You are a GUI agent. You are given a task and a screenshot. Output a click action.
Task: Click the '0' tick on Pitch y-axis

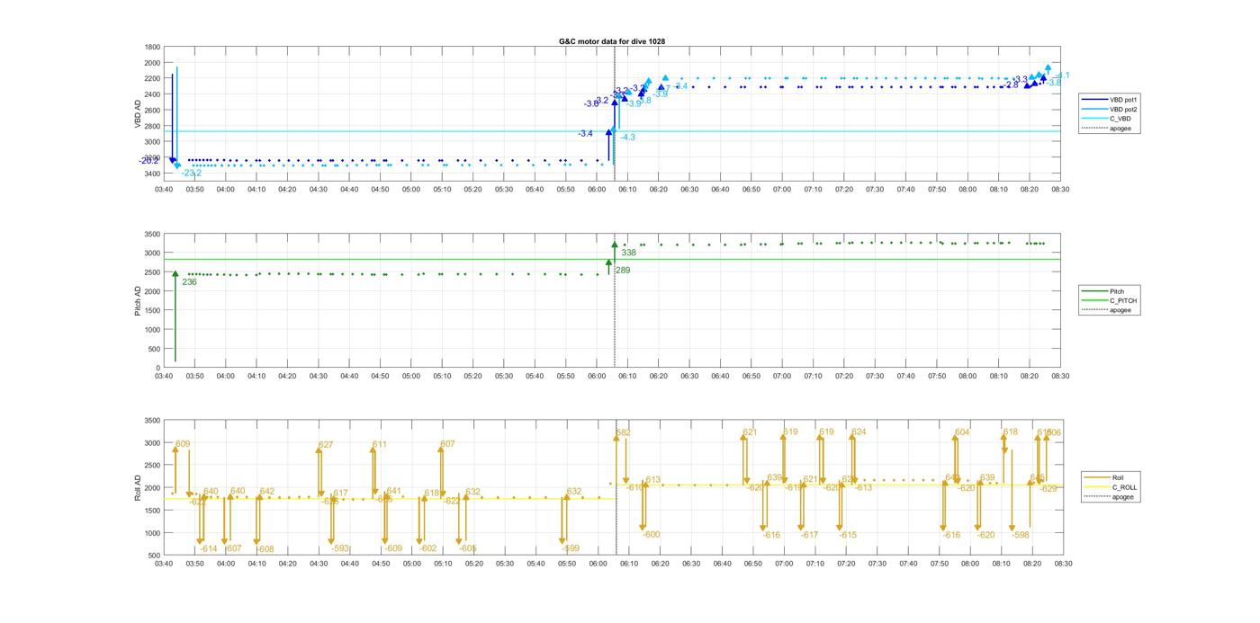158,369
